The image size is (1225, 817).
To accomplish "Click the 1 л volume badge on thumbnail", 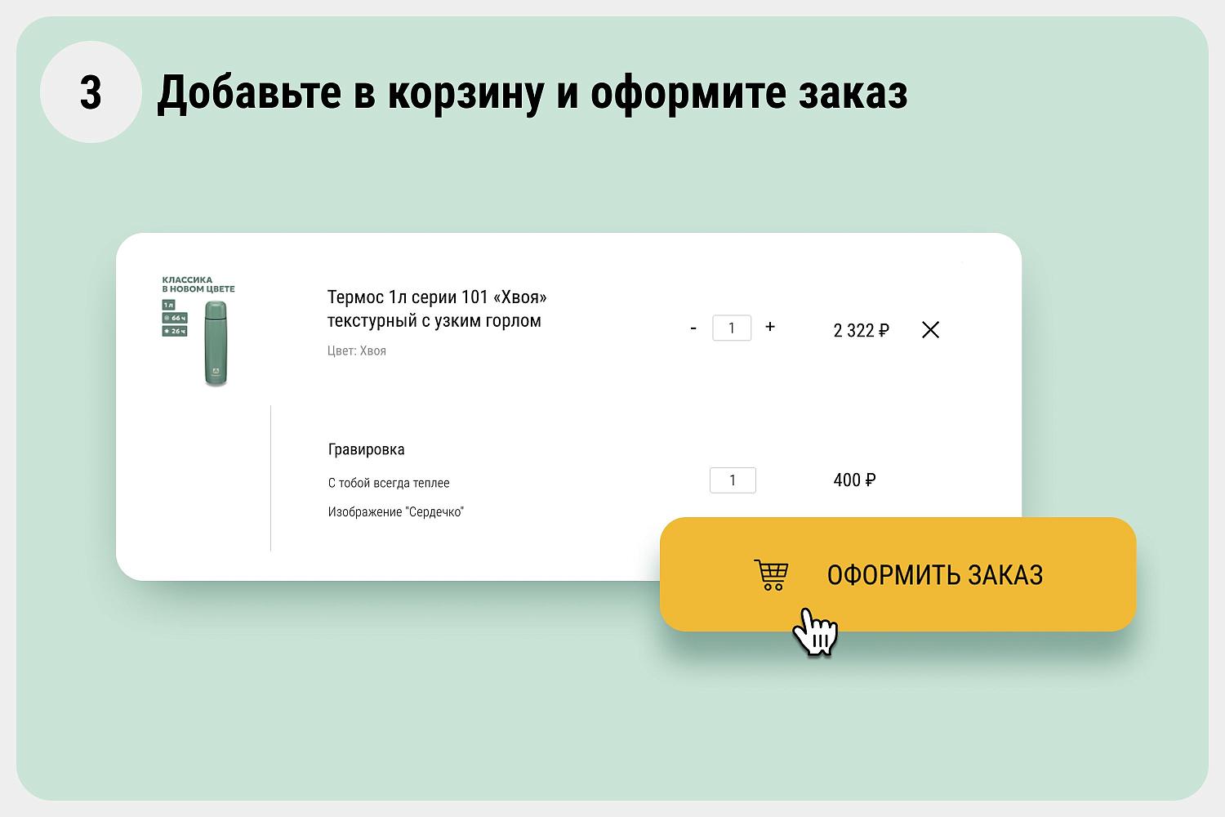I will click(x=169, y=305).
